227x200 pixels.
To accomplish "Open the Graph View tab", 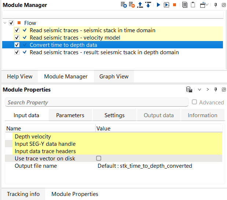I will [x=114, y=76].
